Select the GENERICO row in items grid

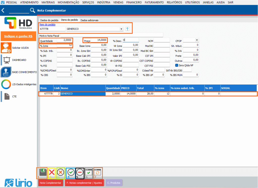(83, 94)
